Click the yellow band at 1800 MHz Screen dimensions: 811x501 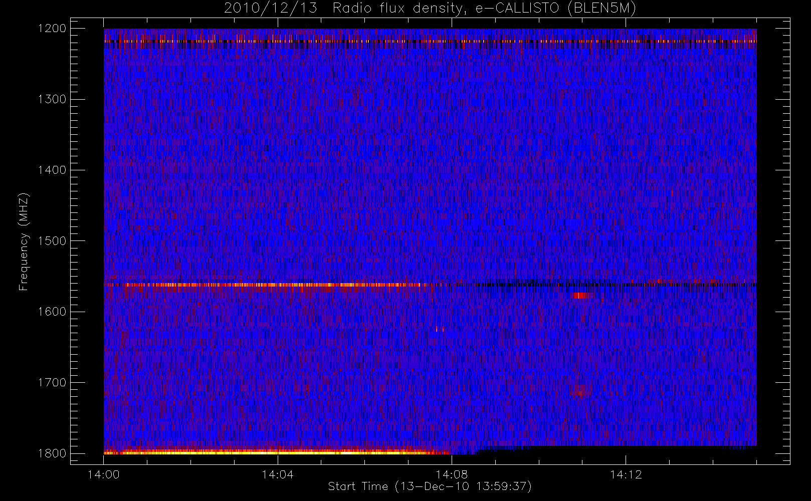point(277,452)
